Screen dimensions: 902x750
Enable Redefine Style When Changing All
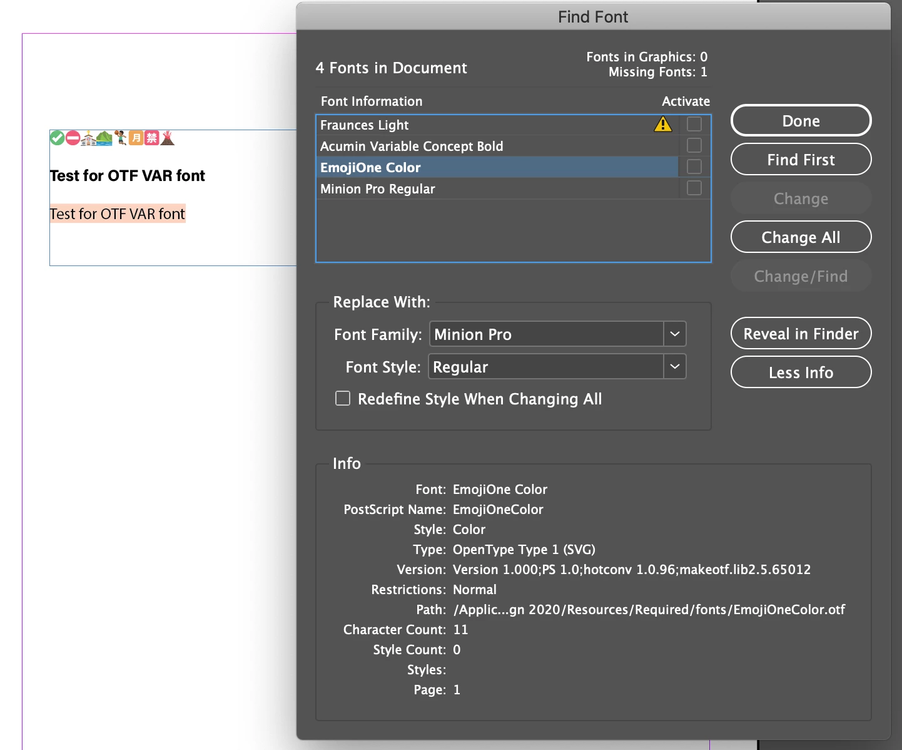pos(343,398)
